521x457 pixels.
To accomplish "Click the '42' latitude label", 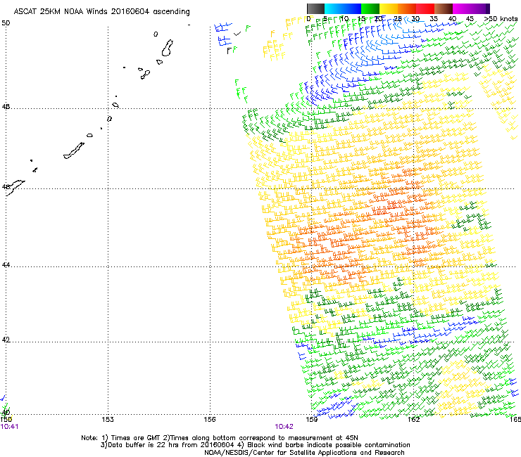I will 6,340.
